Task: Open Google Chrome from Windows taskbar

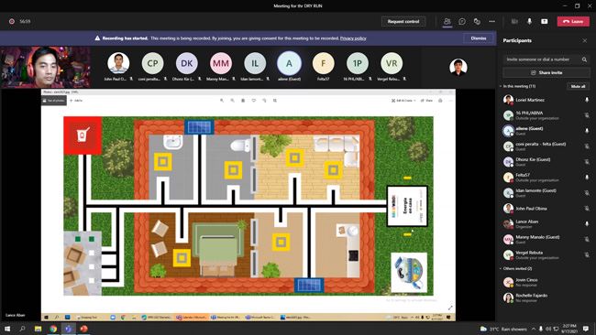Action: (x=53, y=329)
